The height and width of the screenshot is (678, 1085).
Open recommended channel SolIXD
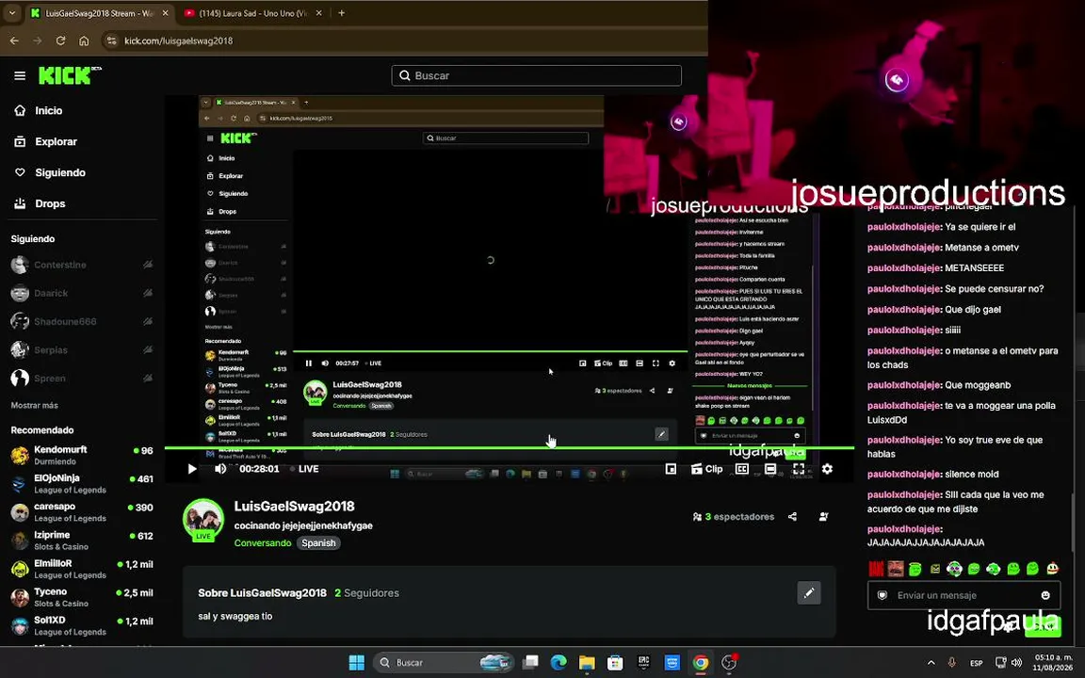point(82,625)
